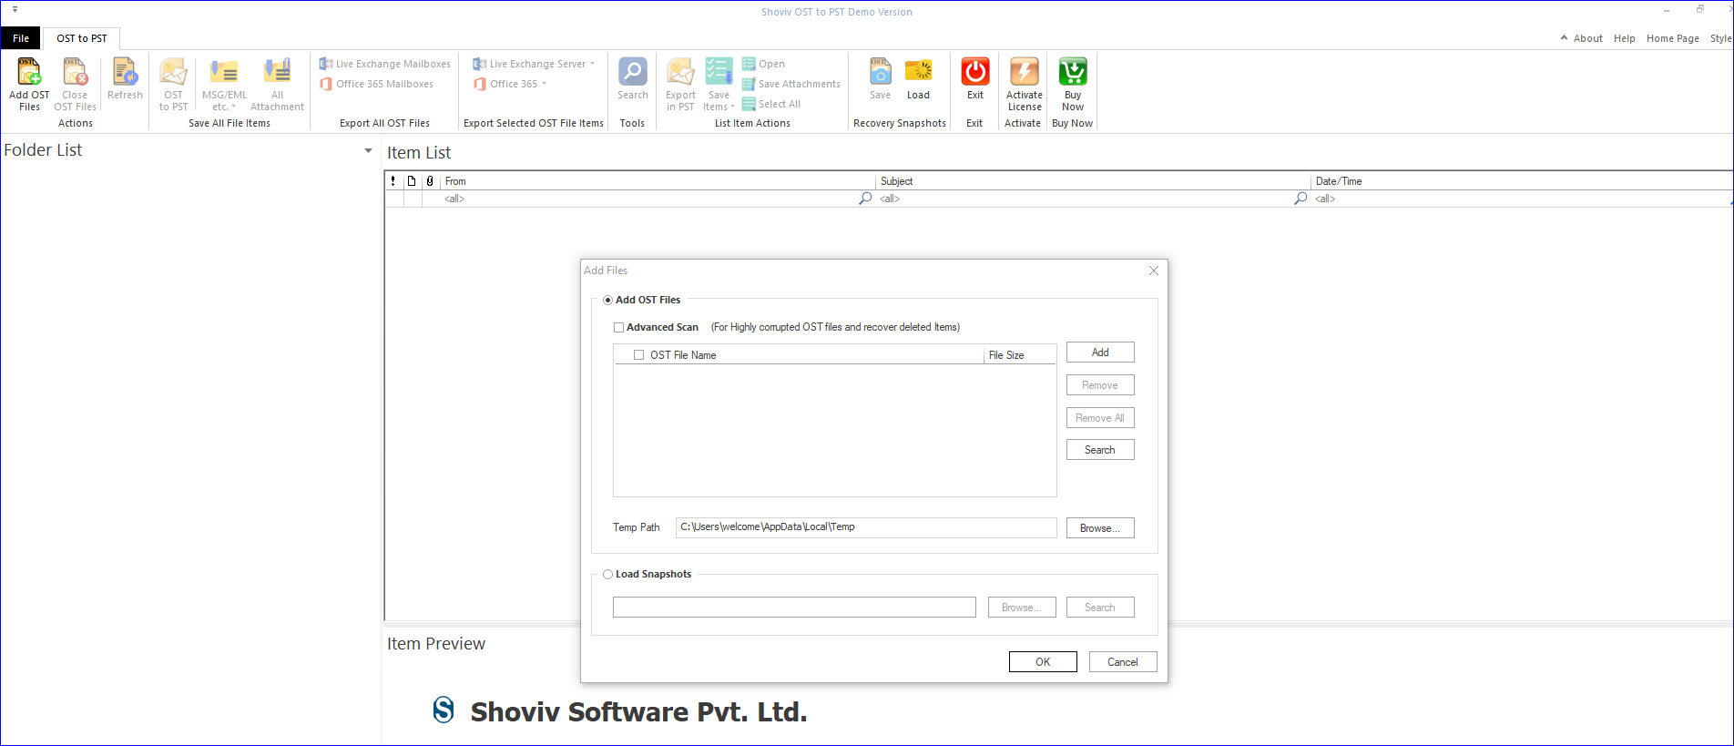Click the Load Snapshots path field
Viewport: 1734px width, 746px height.
coord(794,608)
